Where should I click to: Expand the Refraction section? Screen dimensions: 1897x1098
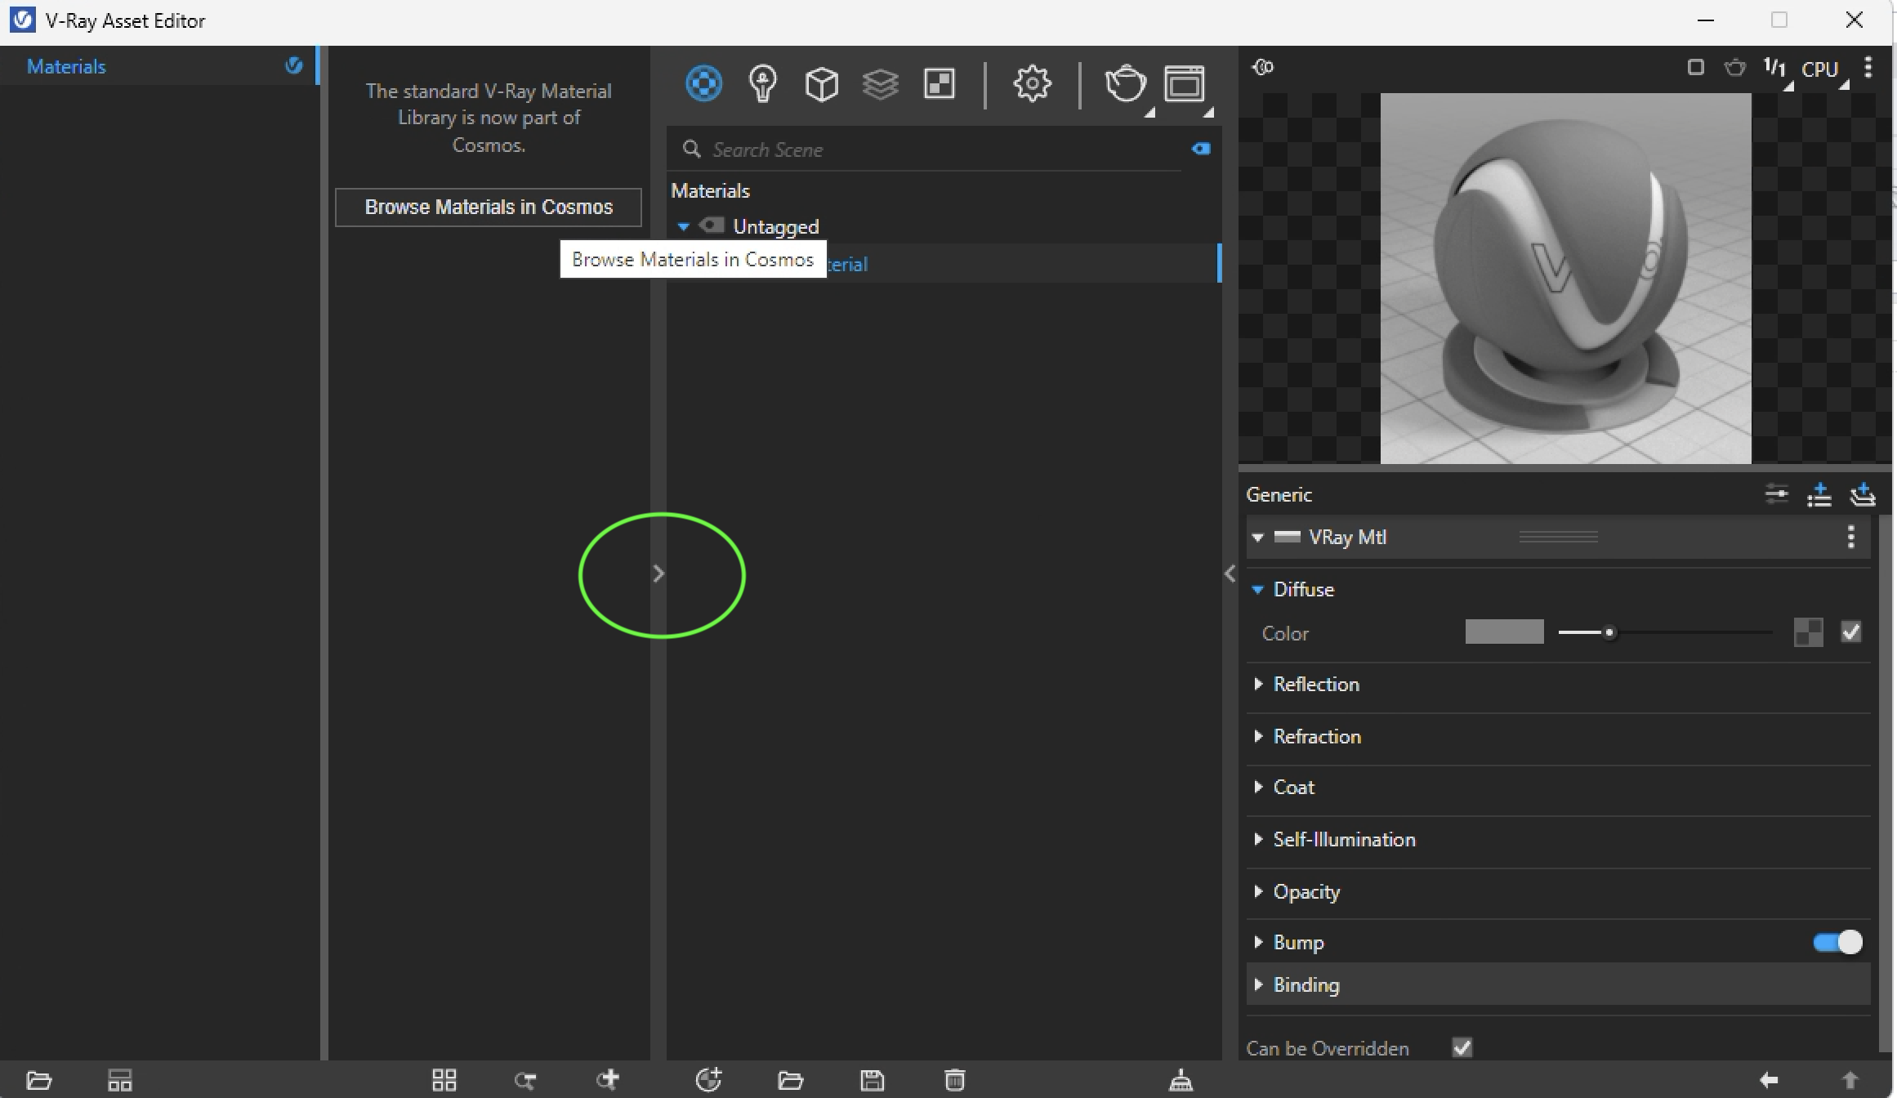[1258, 736]
